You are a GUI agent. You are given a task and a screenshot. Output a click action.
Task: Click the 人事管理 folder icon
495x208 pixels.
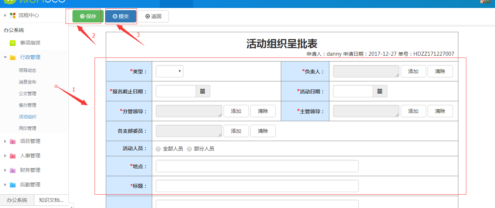[x=13, y=156]
